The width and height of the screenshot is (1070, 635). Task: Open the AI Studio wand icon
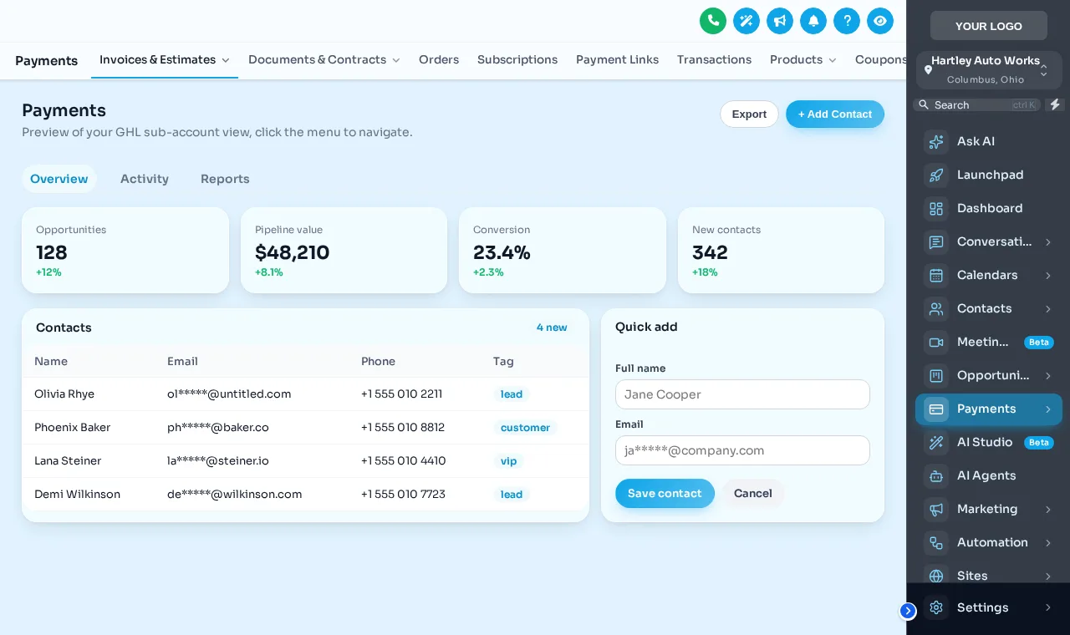pos(936,442)
